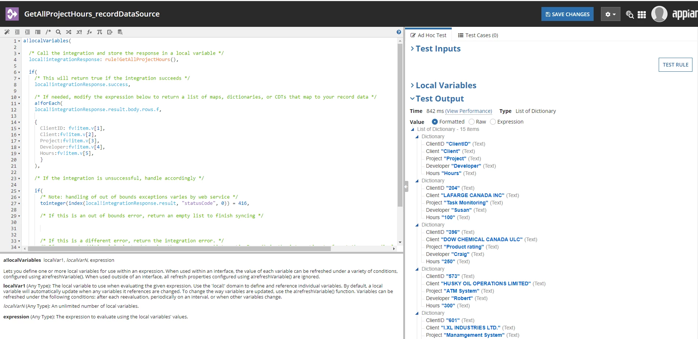Fold code at line 1 gutter arrow
Screen dimensions: 698x339
tap(19, 41)
